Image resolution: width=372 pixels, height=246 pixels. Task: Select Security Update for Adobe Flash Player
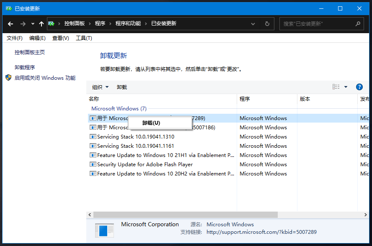(x=145, y=165)
